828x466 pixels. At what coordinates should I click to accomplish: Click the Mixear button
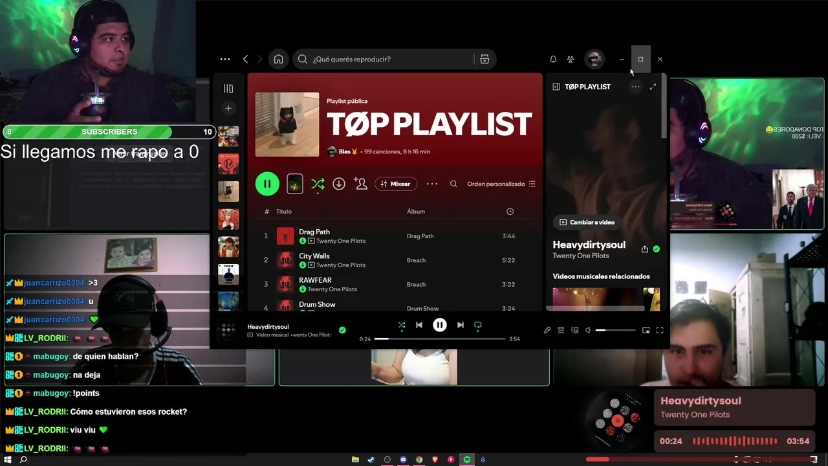395,184
